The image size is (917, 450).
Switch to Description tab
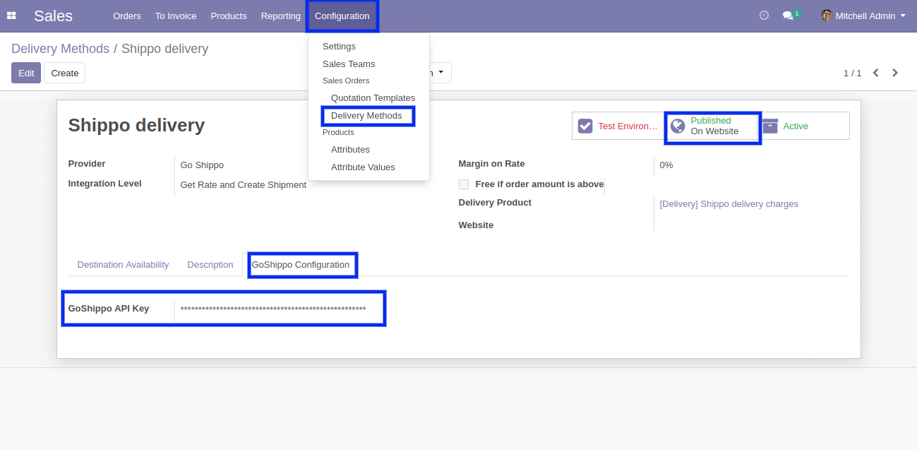coord(210,265)
